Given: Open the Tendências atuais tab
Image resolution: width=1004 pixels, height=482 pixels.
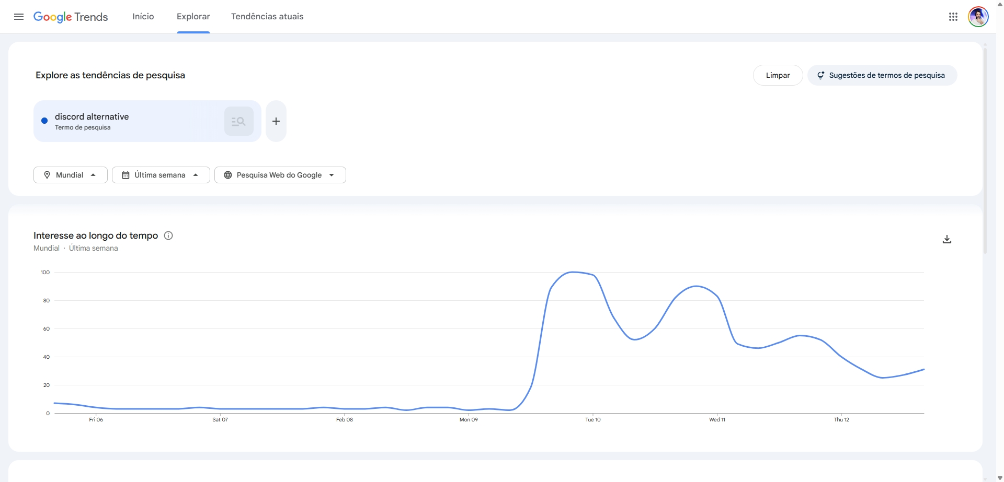Looking at the screenshot, I should (x=267, y=16).
